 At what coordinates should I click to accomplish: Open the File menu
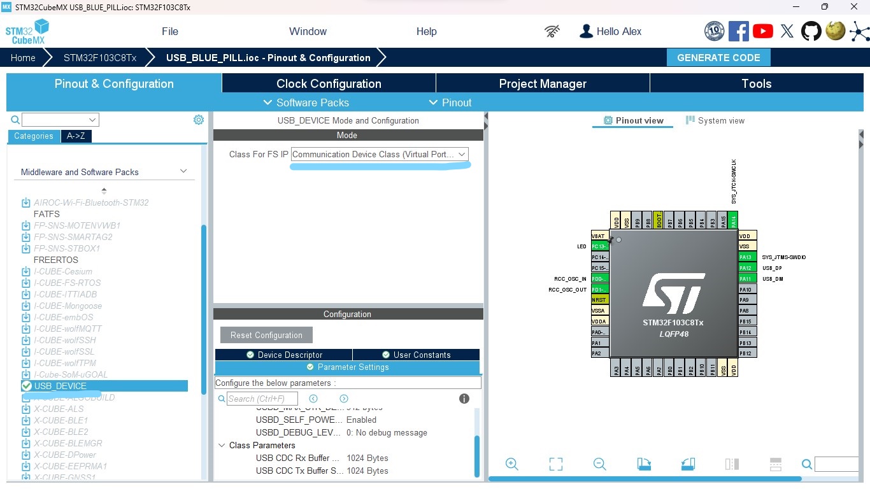(170, 31)
